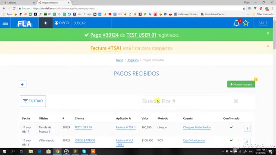Open Factura # TSA 1 link
Viewport: 276px width, 155px height.
(x=126, y=127)
